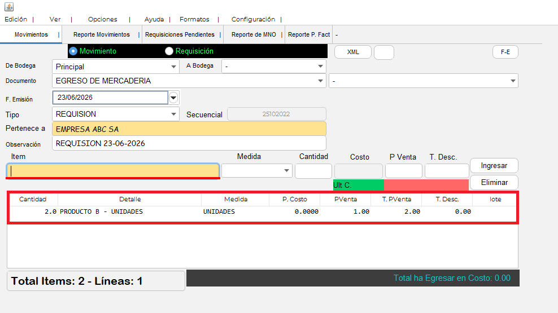Click the blank button next to XML
The image size is (558, 313).
(x=384, y=52)
